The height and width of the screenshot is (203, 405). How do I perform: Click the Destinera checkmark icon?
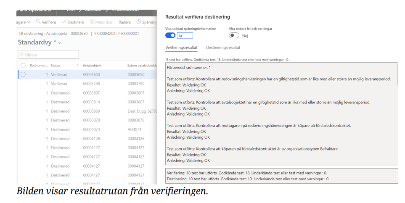pos(64,22)
